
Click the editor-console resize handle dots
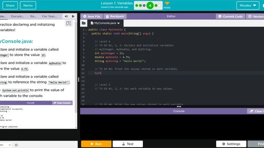(179, 106)
